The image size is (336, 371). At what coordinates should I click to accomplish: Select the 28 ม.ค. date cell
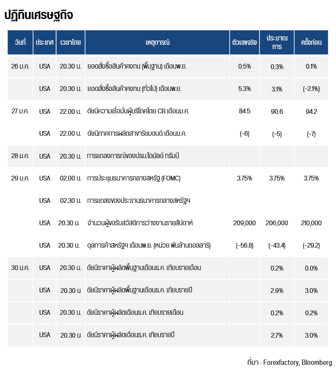tap(20, 156)
